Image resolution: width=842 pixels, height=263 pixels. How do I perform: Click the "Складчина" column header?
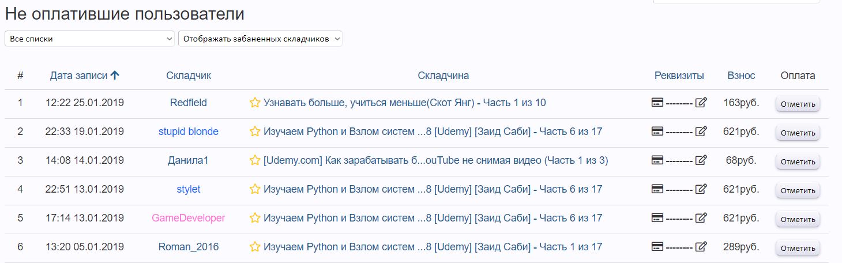(x=443, y=76)
